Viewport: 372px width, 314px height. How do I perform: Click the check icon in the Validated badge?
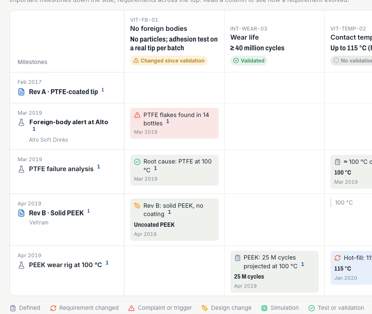click(236, 61)
